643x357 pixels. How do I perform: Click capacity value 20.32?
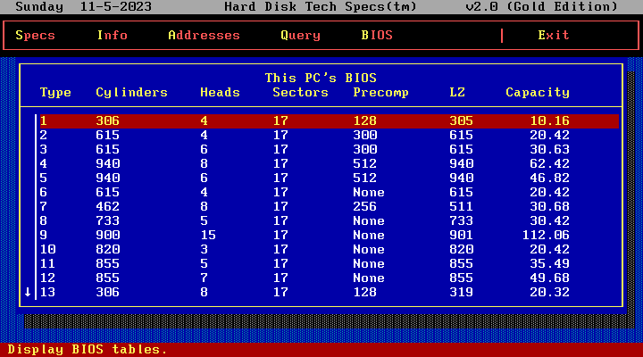[x=549, y=292]
